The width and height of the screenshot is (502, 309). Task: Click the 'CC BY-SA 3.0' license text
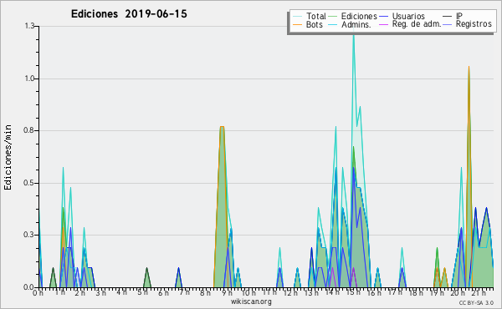476,302
